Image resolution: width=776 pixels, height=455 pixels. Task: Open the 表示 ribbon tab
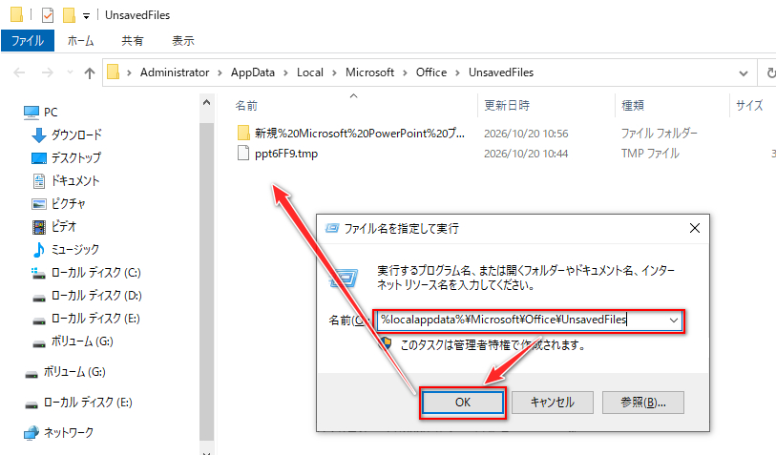[183, 41]
